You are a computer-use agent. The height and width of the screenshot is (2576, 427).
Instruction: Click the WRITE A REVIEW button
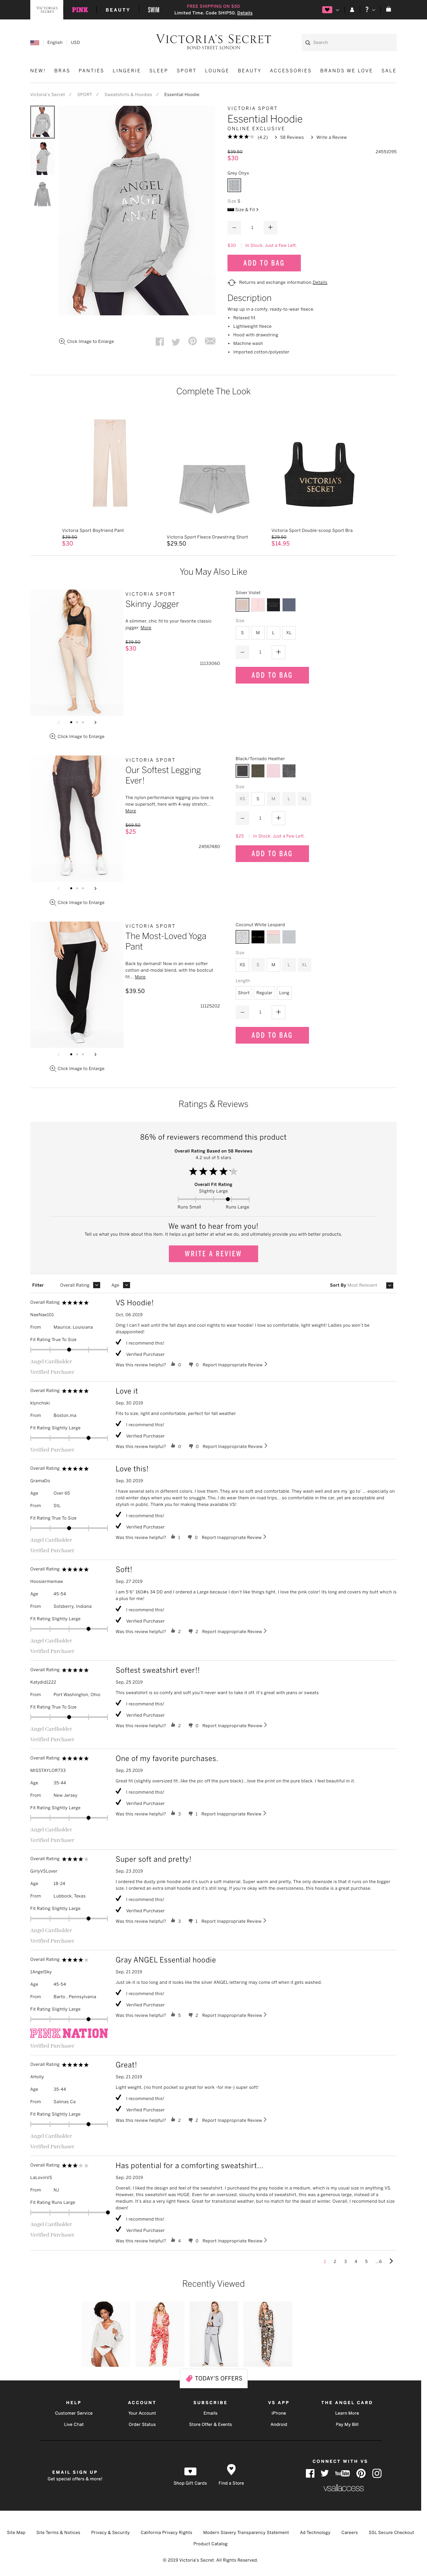[213, 1253]
